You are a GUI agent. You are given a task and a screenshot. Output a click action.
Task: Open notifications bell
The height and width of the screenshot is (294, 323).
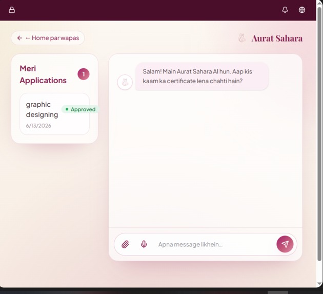pos(285,10)
